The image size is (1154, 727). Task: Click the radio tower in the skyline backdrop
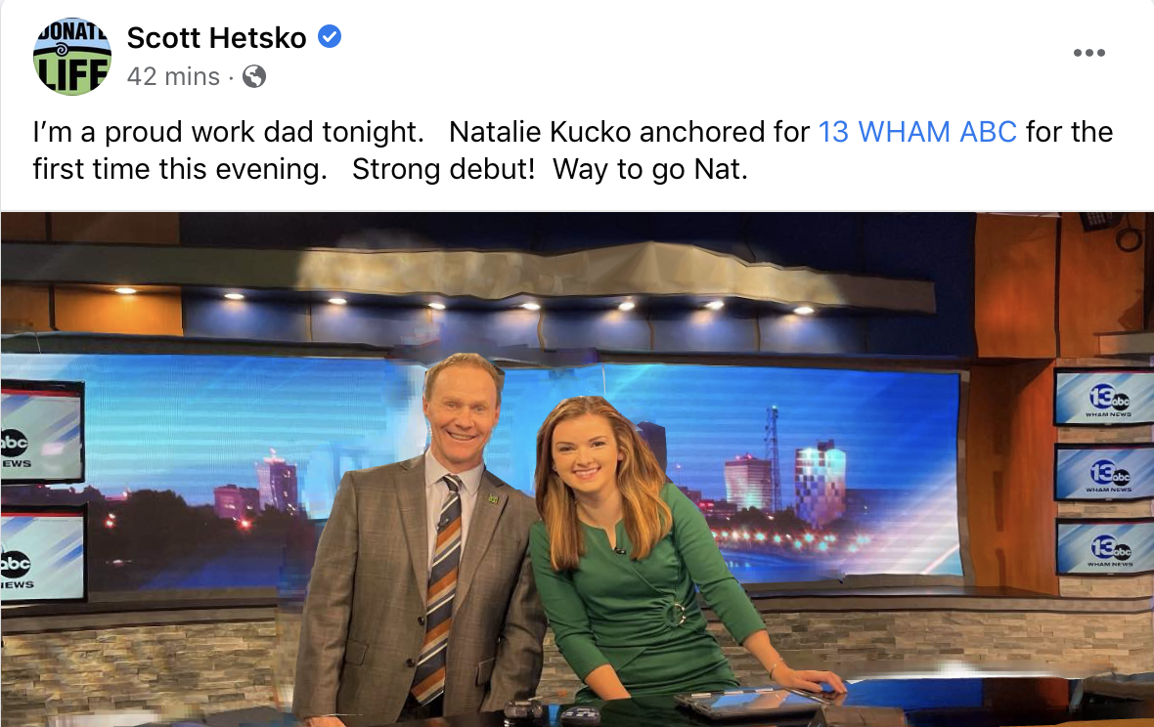(x=772, y=457)
